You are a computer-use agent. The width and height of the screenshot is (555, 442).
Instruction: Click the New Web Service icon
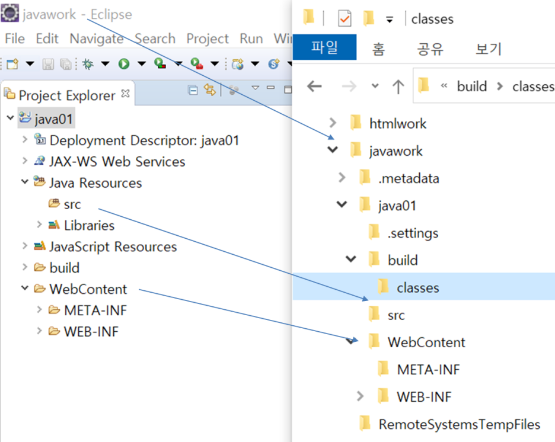click(x=274, y=63)
